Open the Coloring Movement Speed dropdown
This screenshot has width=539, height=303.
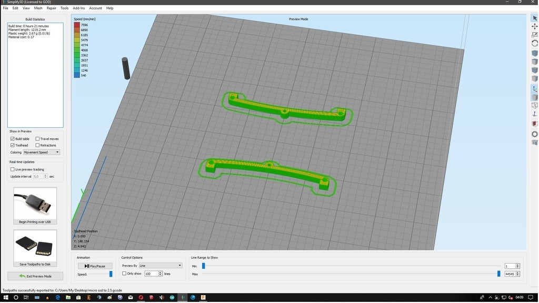click(41, 152)
